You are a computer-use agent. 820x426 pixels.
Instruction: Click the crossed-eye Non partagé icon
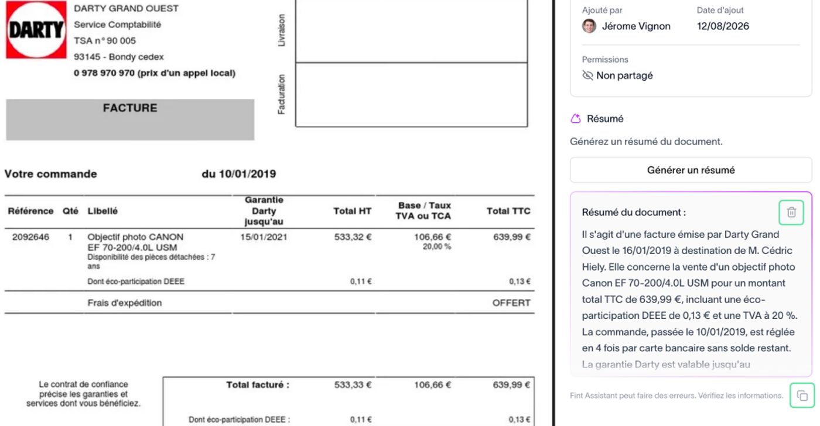pos(587,75)
